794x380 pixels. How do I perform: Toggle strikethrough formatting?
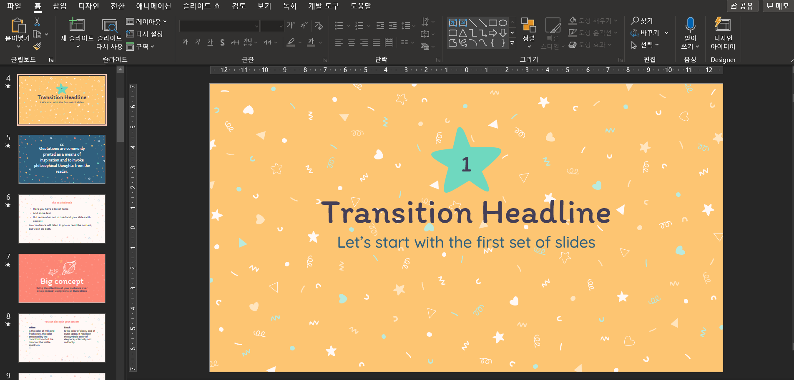pos(235,42)
